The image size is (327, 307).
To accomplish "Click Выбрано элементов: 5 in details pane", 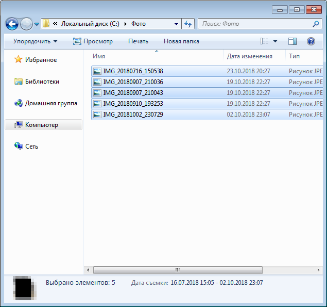I will 80,283.
